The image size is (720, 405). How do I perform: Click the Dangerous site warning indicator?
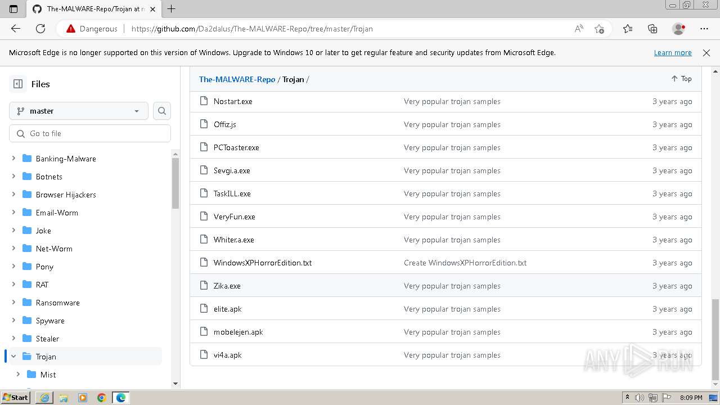[x=92, y=29]
